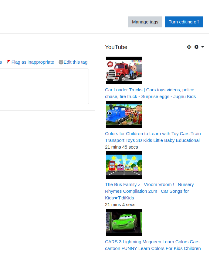This screenshot has height=253, width=210.
Task: Open Car Loader Trucks video thumbnail
Action: 124,70
